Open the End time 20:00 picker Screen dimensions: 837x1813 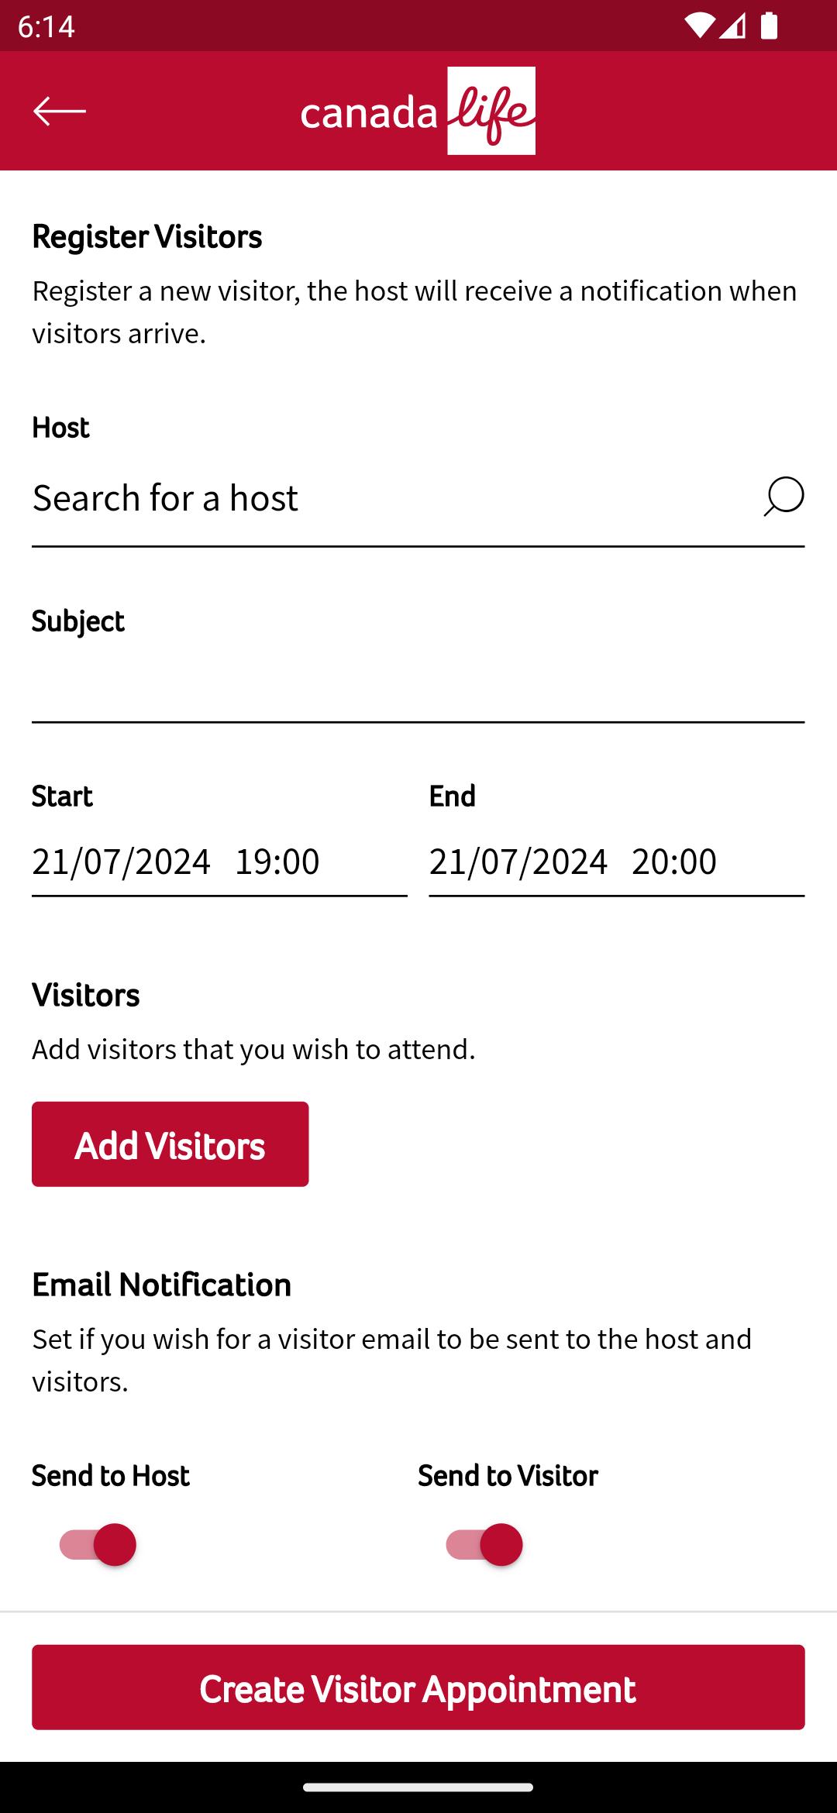(x=674, y=862)
